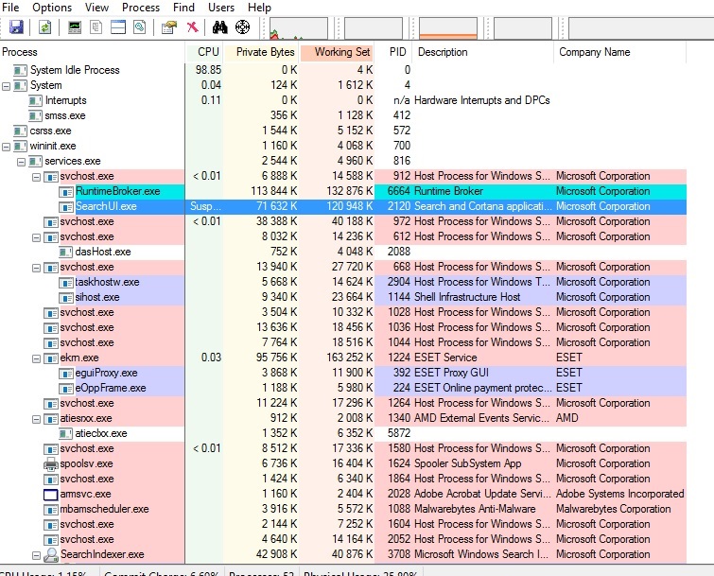Screen dimensions: 714x576
Task: Click the printer icon beside spoolsv.exe
Action: point(51,463)
